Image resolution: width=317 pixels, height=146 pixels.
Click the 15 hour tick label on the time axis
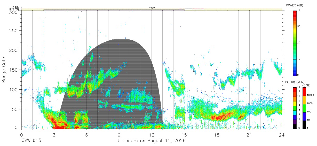pos(184,135)
